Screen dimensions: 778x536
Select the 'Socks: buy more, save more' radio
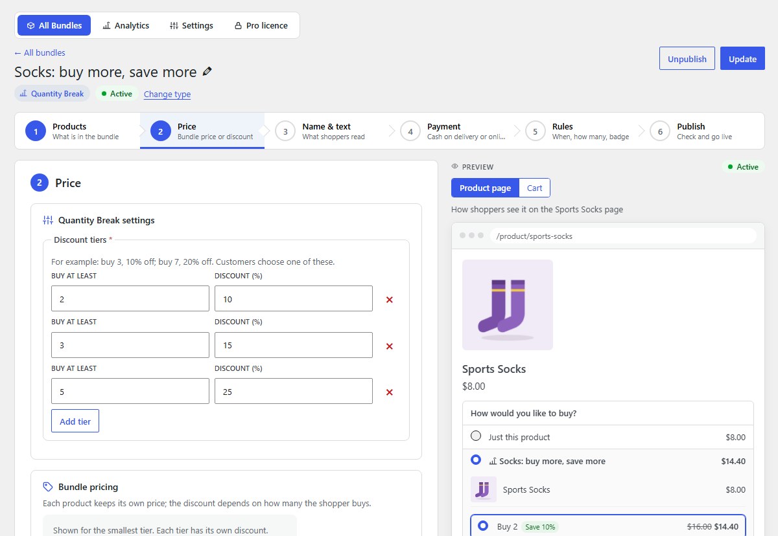click(476, 460)
